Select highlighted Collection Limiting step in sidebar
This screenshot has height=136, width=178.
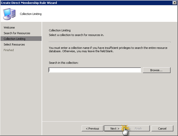tap(15, 39)
